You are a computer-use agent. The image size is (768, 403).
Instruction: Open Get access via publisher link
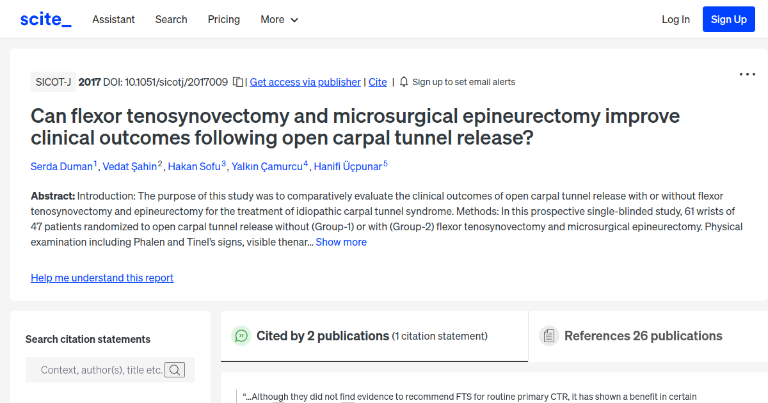pyautogui.click(x=305, y=82)
